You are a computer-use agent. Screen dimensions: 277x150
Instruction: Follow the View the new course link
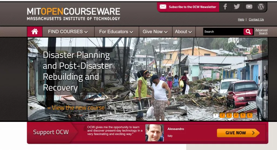pyautogui.click(x=76, y=108)
